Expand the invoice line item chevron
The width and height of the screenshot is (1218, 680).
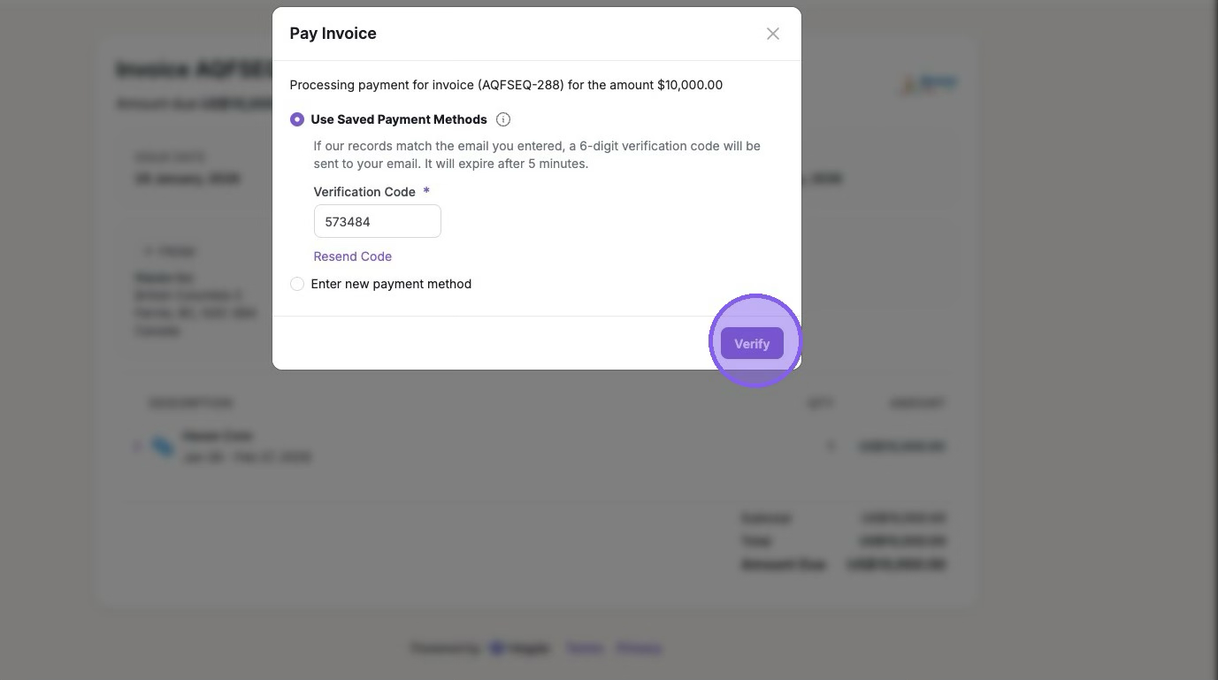pos(137,447)
